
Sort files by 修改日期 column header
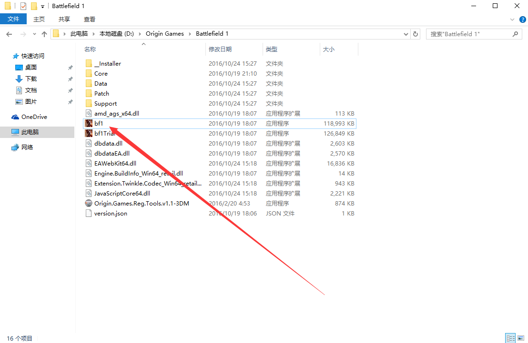coord(220,49)
